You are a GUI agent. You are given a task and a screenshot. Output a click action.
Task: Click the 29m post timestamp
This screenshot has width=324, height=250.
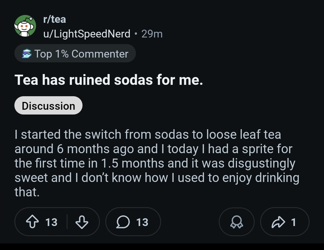pyautogui.click(x=152, y=34)
